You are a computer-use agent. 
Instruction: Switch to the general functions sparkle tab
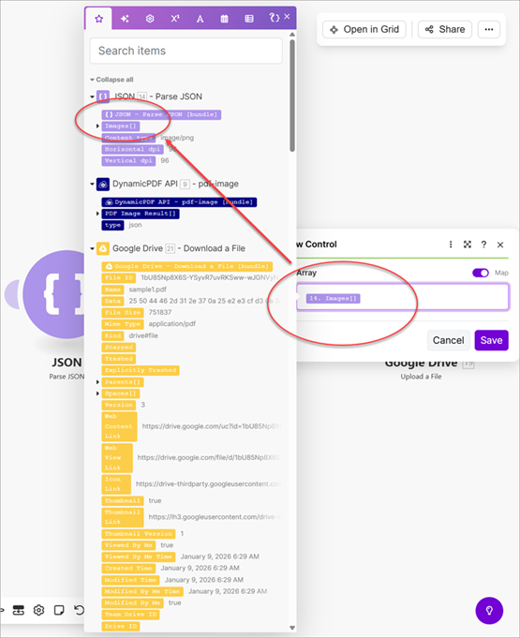[125, 19]
